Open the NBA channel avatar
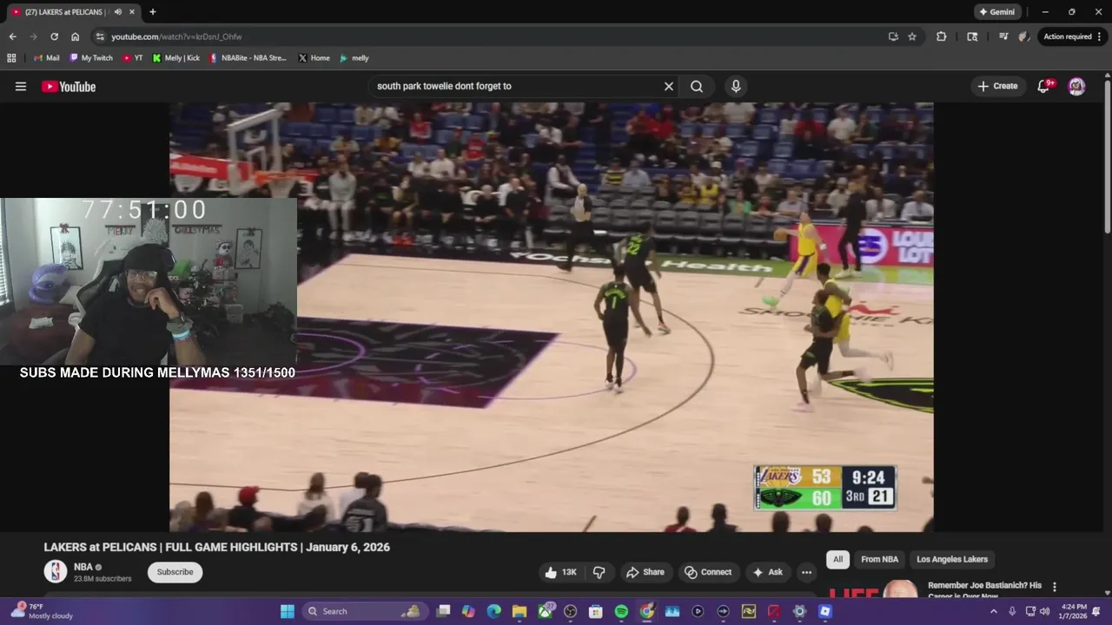1112x625 pixels. (56, 571)
